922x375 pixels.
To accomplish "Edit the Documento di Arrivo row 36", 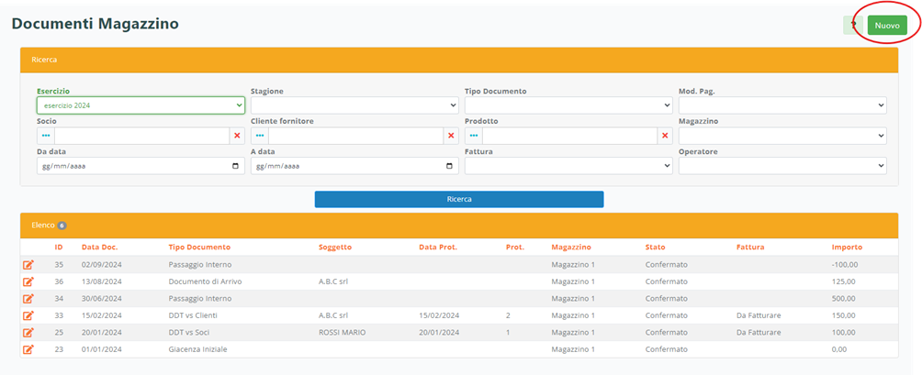I will 28,281.
